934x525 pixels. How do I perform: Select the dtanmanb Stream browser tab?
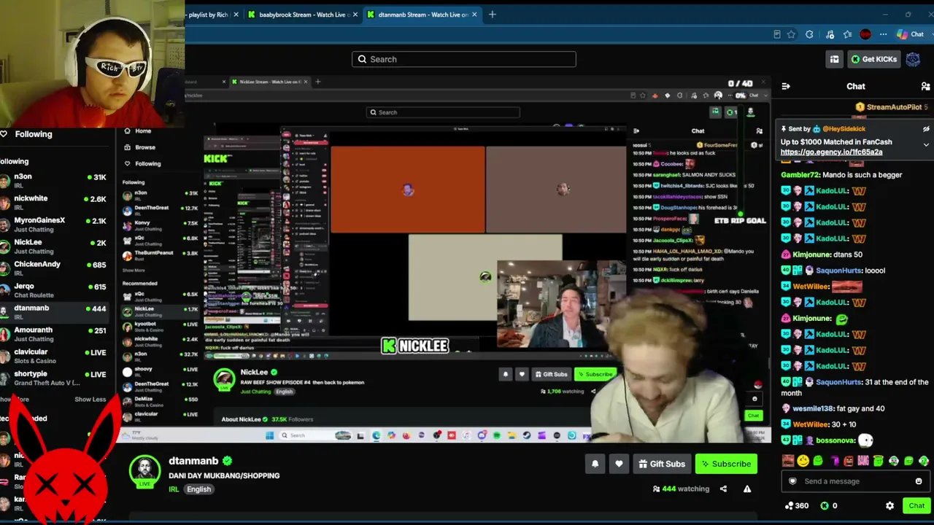pos(423,15)
